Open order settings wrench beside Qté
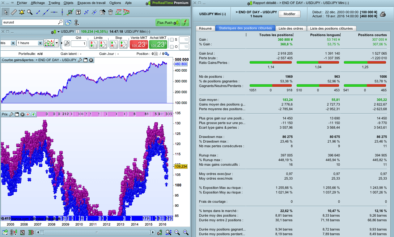 pos(67,44)
